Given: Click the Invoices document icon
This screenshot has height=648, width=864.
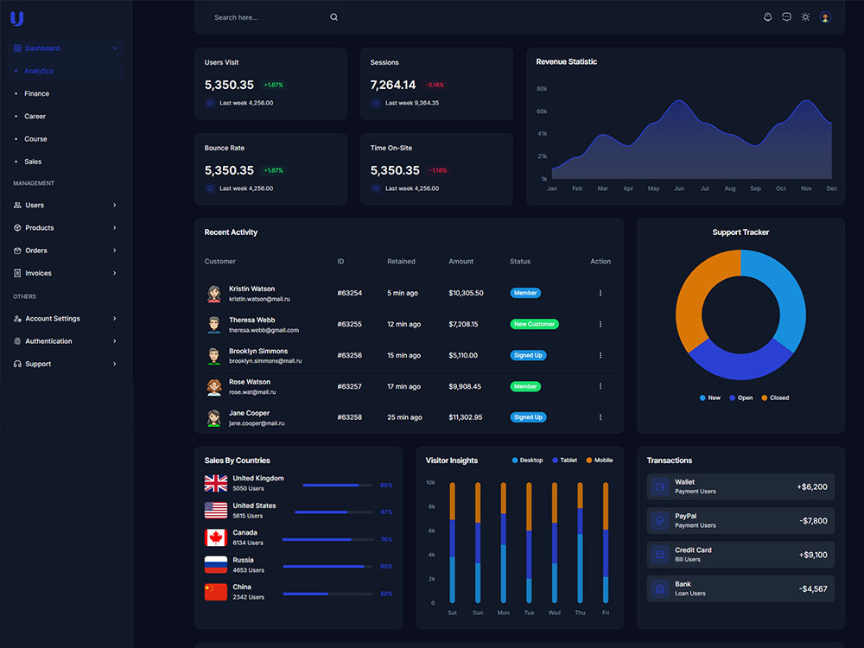Looking at the screenshot, I should (x=19, y=272).
